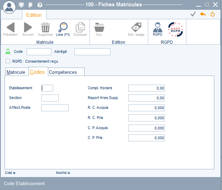Open the monitor screen icon in title bar
The width and height of the screenshot is (222, 190).
click(21, 5)
